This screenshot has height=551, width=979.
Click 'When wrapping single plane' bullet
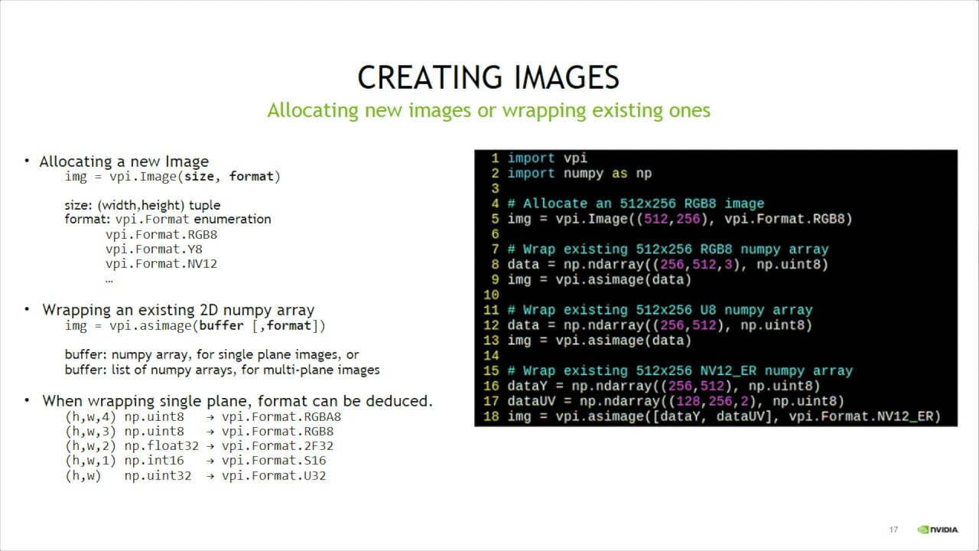click(x=237, y=401)
